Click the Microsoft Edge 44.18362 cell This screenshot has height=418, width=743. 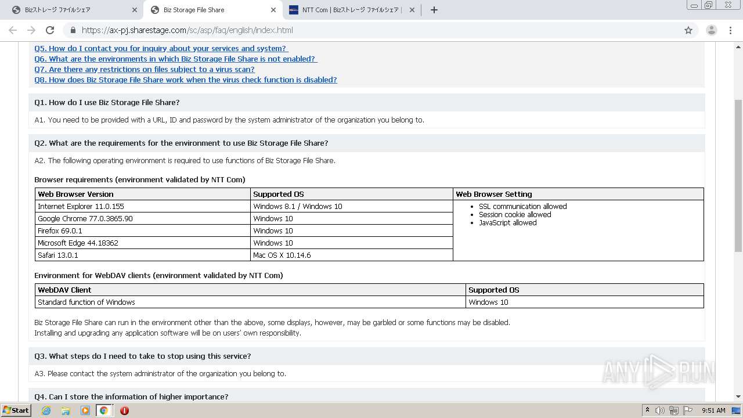(143, 243)
